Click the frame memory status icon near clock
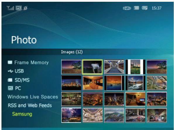The width and height of the screenshot is (174, 130). point(144,8)
